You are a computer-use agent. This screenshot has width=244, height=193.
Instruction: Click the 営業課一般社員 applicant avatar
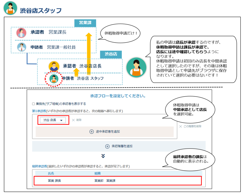tap(21, 47)
